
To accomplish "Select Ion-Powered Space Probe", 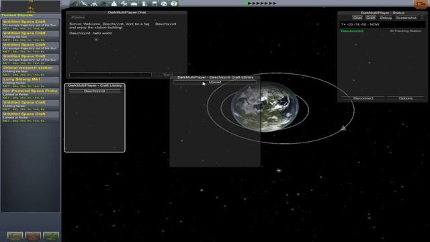I will (x=30, y=94).
